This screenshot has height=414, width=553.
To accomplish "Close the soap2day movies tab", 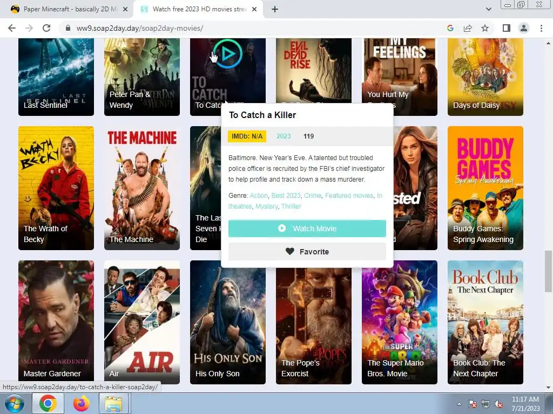I will pyautogui.click(x=254, y=10).
